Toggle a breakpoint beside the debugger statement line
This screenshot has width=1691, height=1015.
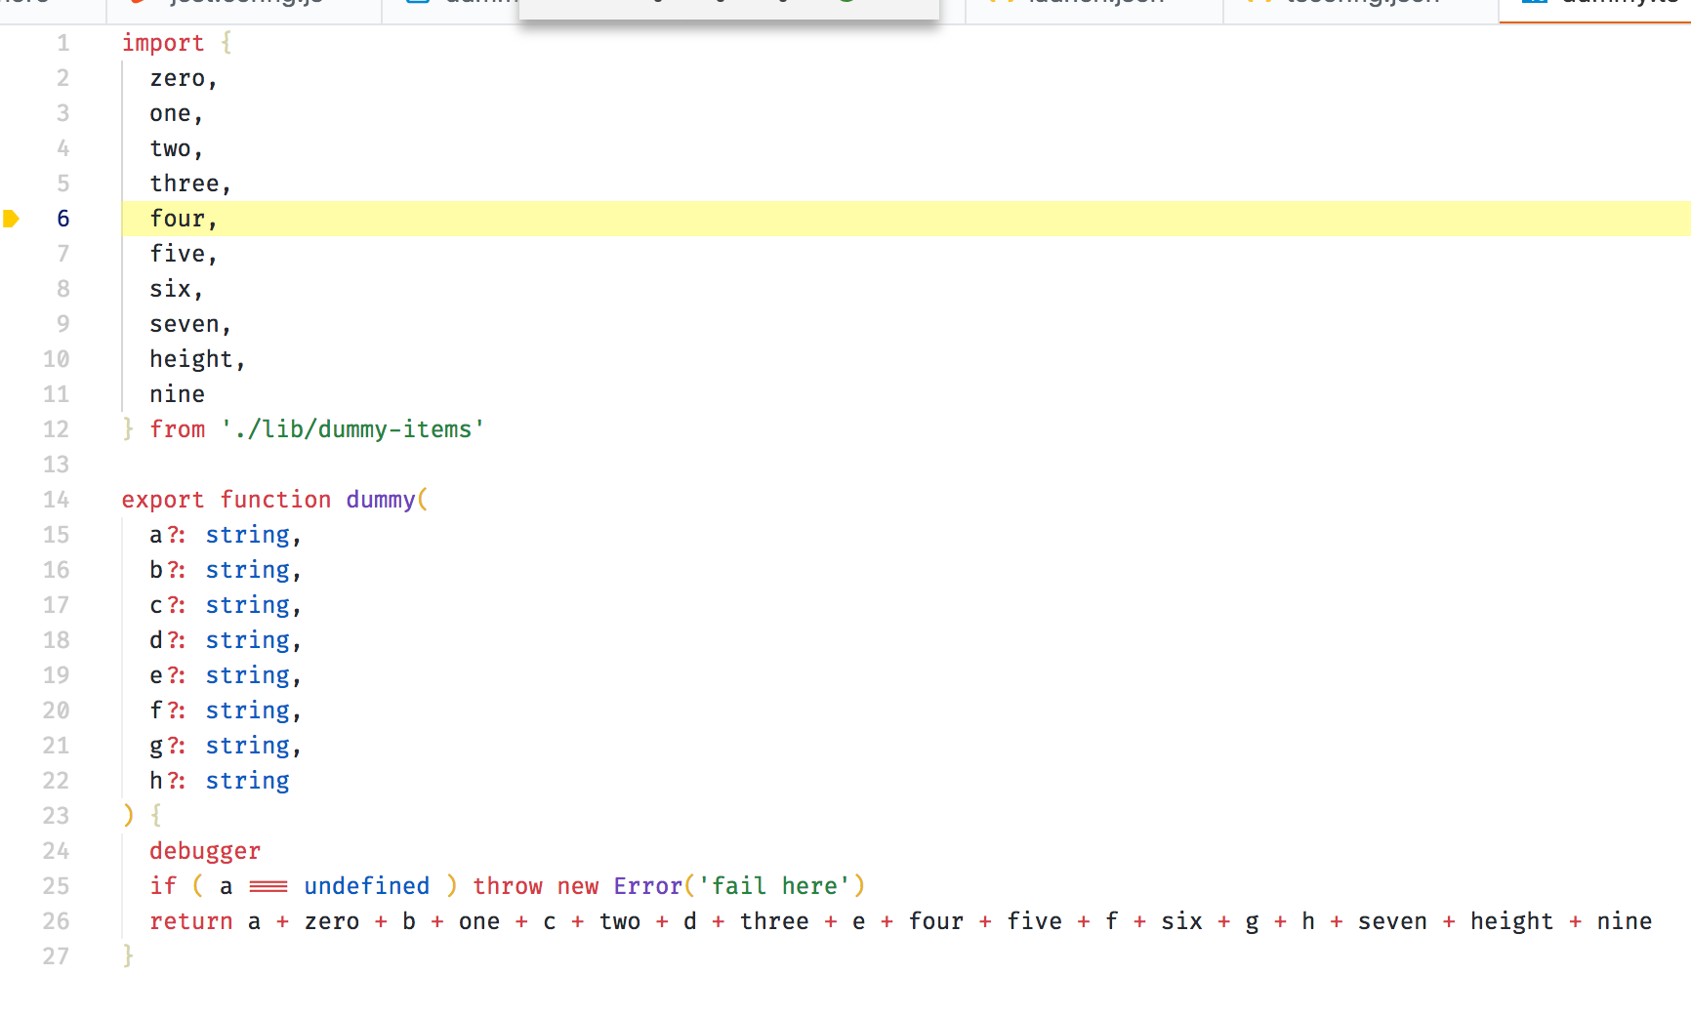coord(13,851)
